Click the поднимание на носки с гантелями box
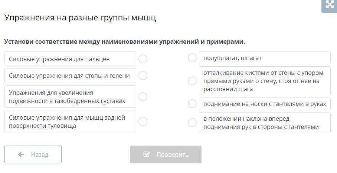The height and width of the screenshot is (173, 337). 264,104
